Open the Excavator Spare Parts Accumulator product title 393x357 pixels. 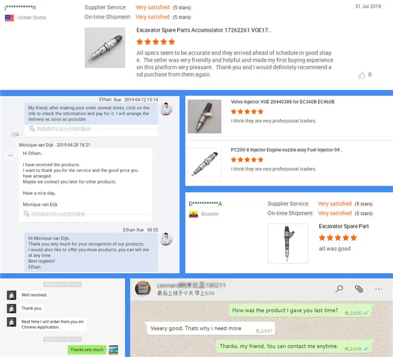coord(204,30)
